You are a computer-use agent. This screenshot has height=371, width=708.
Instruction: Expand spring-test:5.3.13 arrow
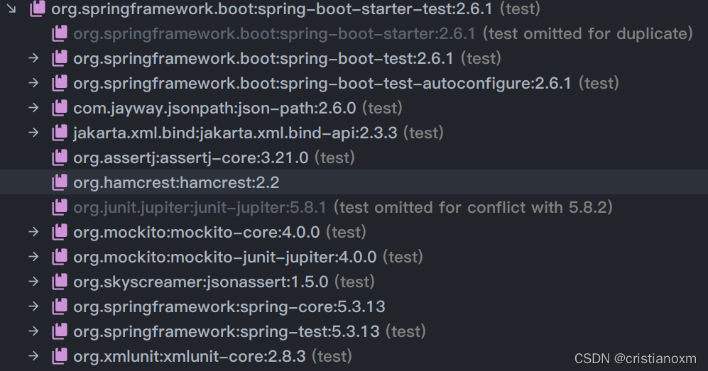pyautogui.click(x=34, y=331)
